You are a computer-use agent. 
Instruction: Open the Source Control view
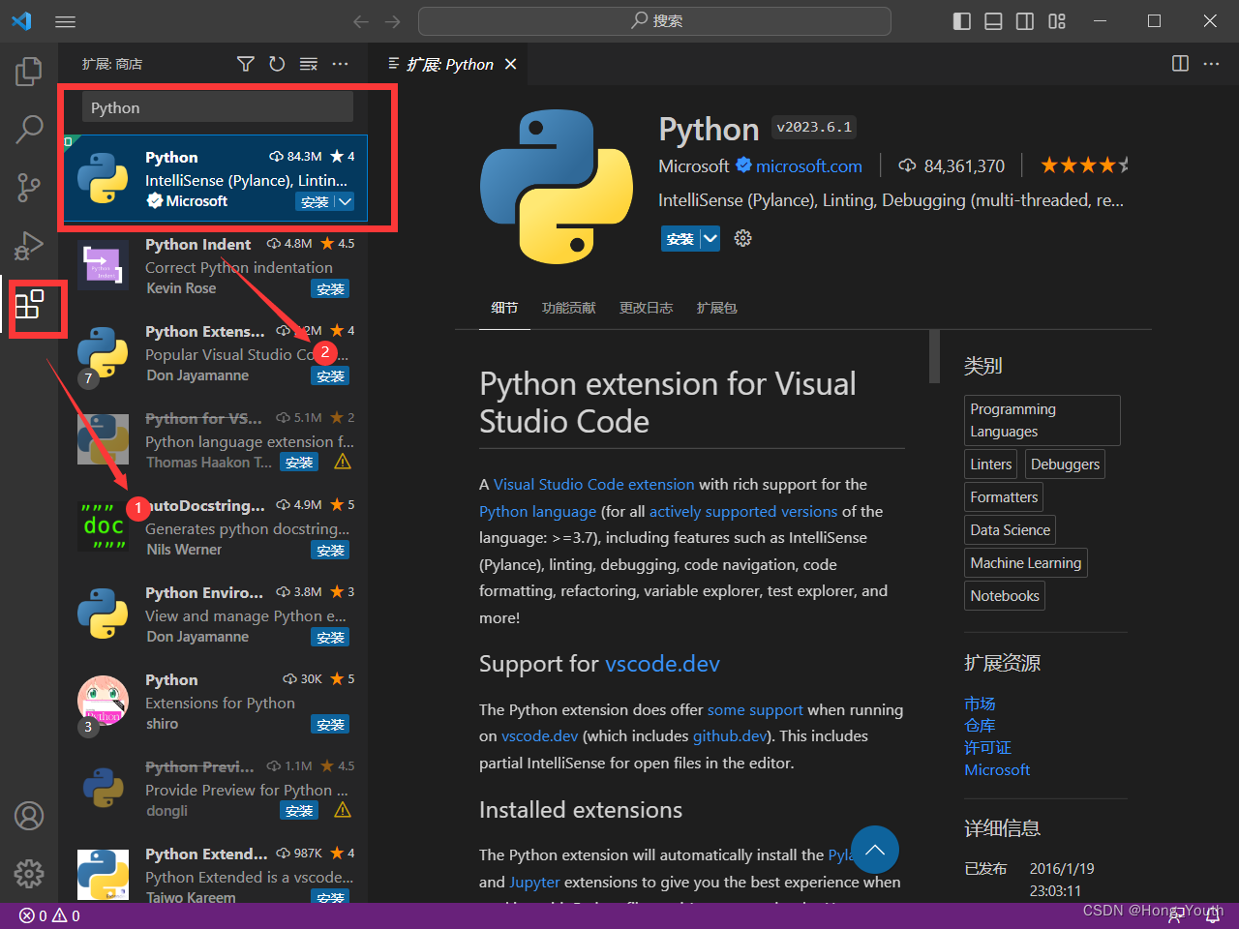[x=29, y=187]
